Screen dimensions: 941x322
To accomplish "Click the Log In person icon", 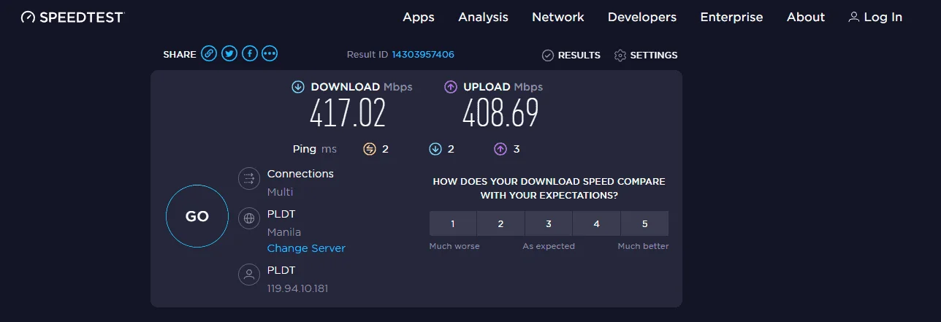I will click(853, 17).
